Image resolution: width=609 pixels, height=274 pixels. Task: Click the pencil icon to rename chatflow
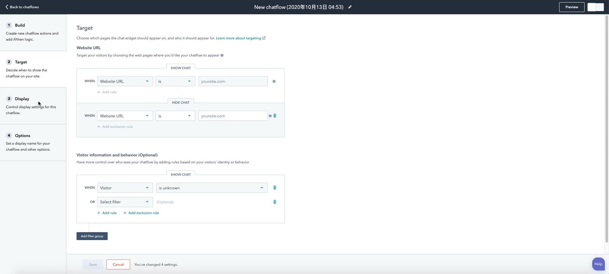pos(350,7)
